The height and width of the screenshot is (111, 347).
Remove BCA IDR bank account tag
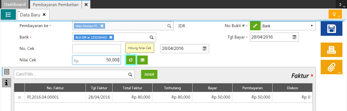click(111, 37)
